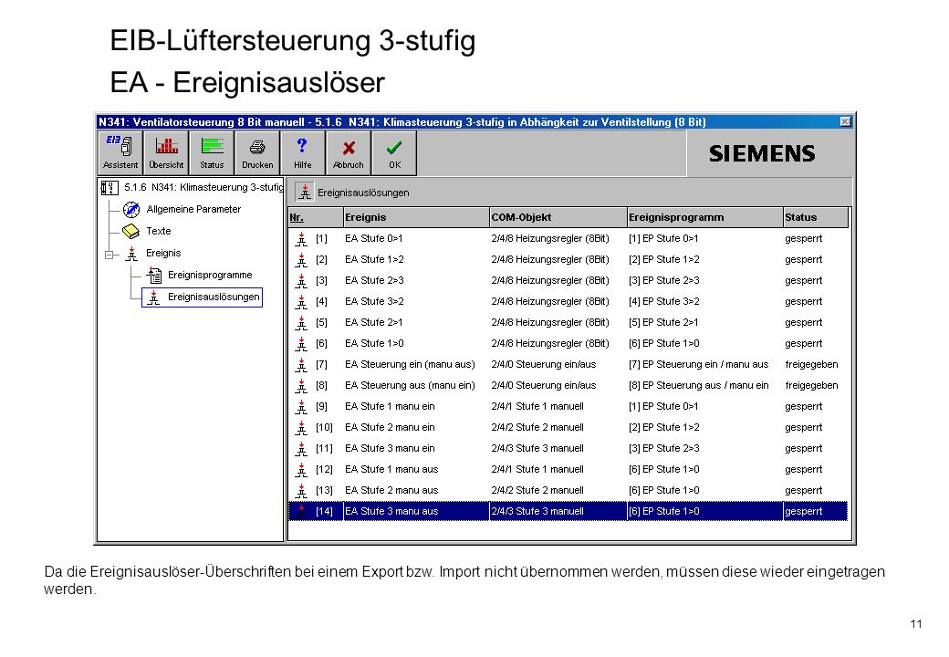949x657 pixels.
Task: Click the Status toolbar button
Action: click(212, 153)
